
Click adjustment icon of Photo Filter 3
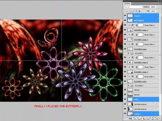133,58
